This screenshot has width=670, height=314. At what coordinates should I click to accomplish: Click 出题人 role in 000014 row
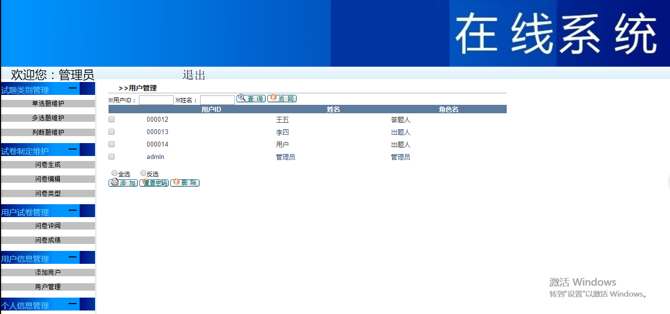(x=401, y=145)
